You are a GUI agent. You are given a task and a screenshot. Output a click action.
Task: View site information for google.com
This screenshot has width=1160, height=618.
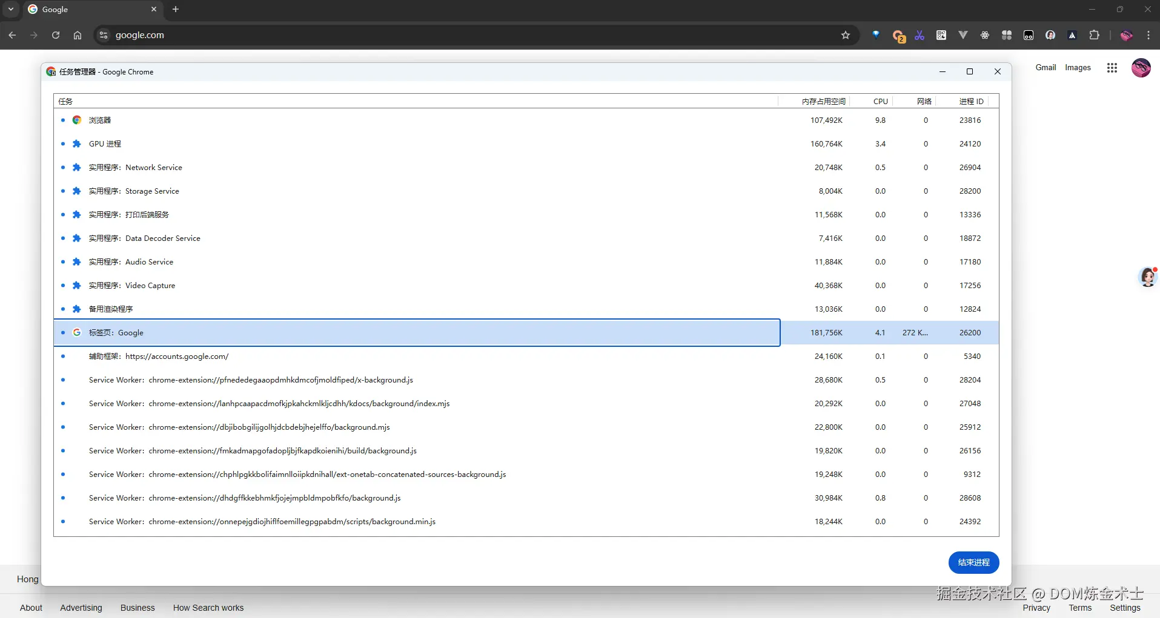[x=104, y=35]
